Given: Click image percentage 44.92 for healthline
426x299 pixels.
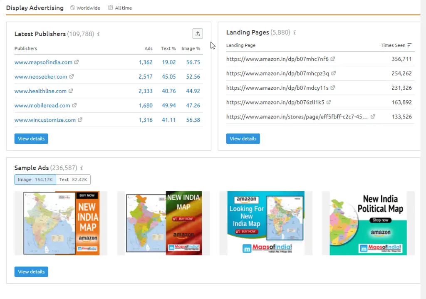Looking at the screenshot, I should click(193, 91).
